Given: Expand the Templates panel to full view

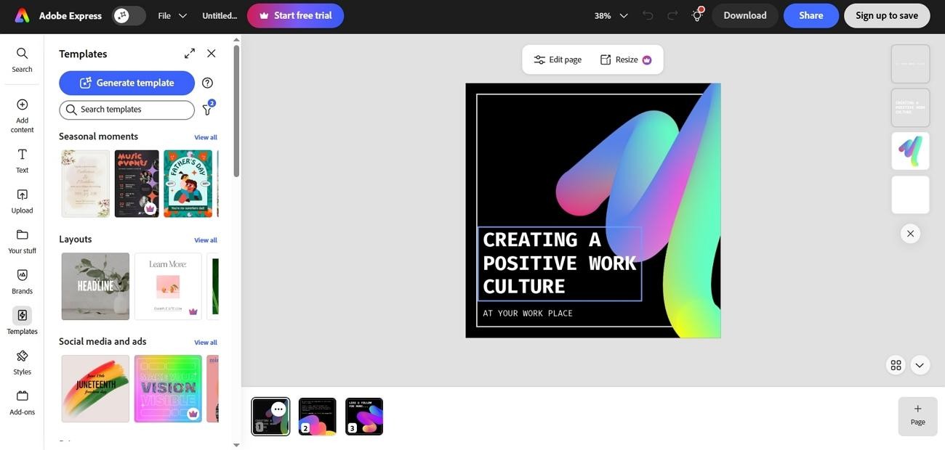Looking at the screenshot, I should (190, 54).
